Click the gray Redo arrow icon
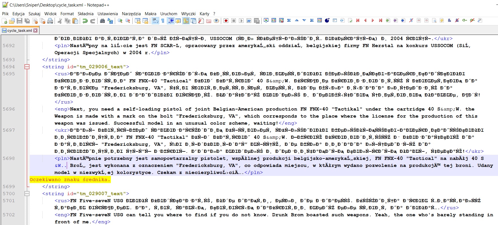The width and height of the screenshot is (498, 225). (x=92, y=21)
